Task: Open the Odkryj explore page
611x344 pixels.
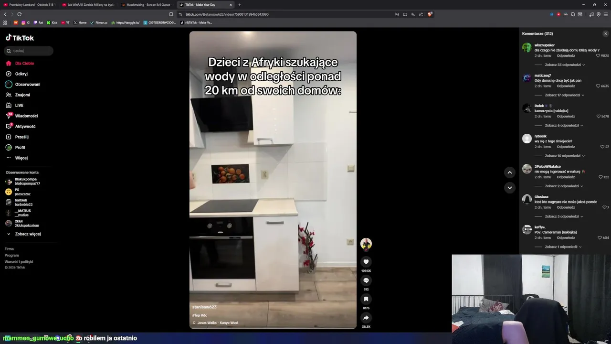Action: tap(17, 74)
